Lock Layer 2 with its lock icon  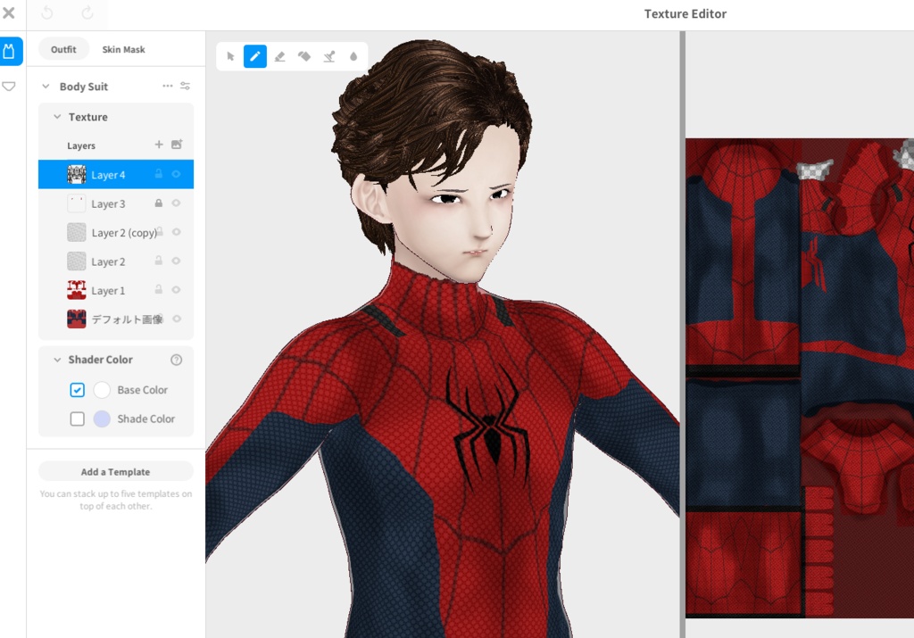click(x=159, y=261)
